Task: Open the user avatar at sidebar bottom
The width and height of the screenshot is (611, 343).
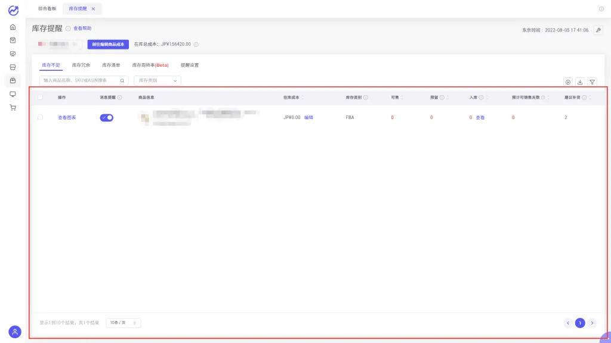Action: [x=15, y=332]
